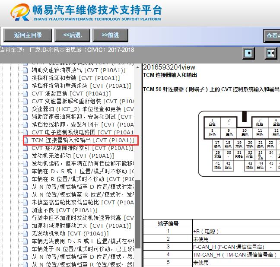Click the tree panel scroll-up arrow
This screenshot has height=267, width=280.
(x=137, y=67)
